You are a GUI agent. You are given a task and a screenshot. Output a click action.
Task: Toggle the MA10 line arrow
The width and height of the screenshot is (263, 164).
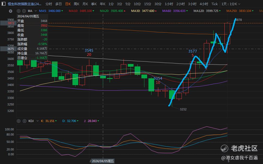pyautogui.click(x=93, y=11)
